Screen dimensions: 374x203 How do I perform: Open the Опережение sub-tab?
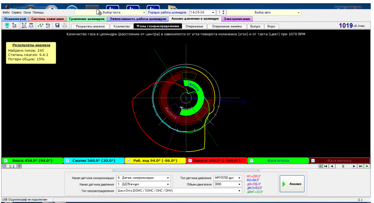[x=194, y=27]
